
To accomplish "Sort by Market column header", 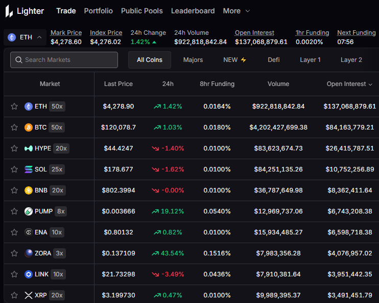I will pyautogui.click(x=50, y=84).
